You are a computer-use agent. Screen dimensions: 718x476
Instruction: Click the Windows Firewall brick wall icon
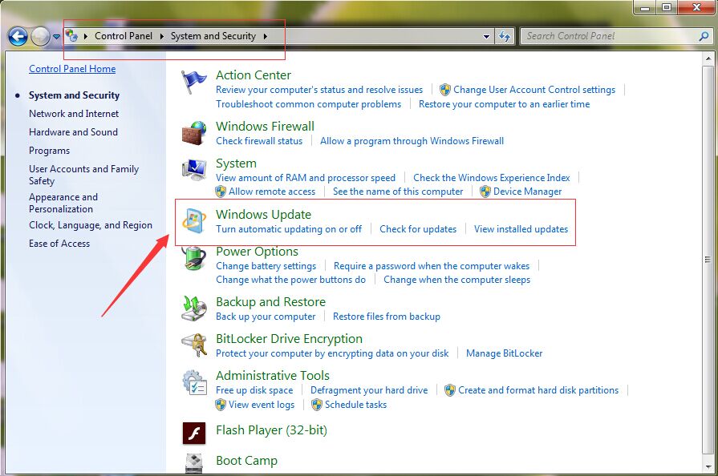pos(194,133)
